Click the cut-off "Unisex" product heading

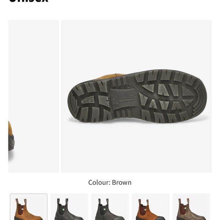[x=29, y=1]
